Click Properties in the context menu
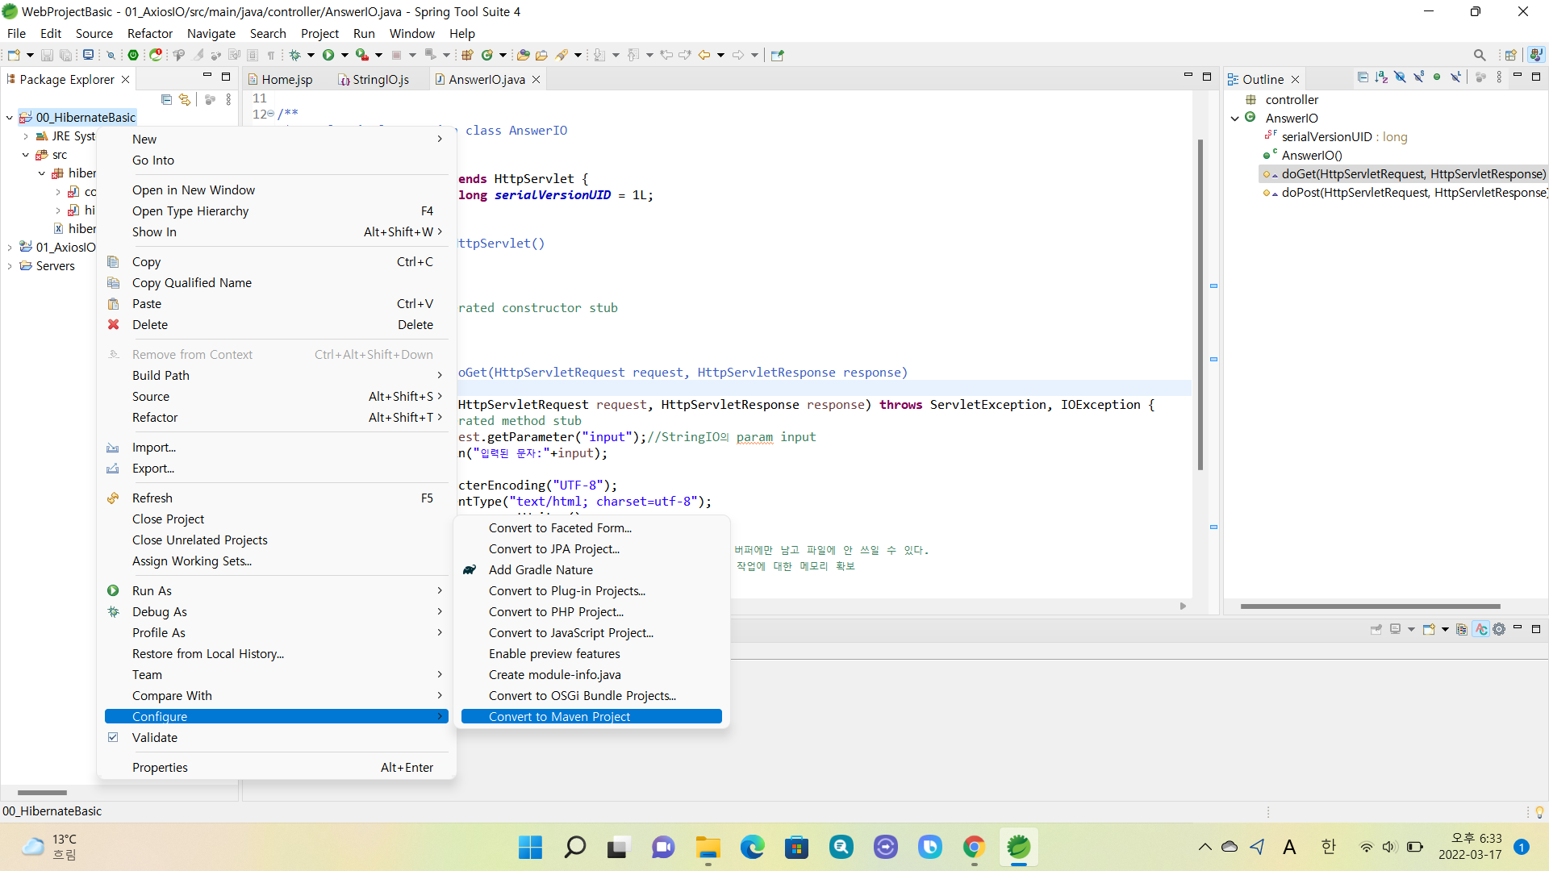The height and width of the screenshot is (871, 1549). (160, 767)
